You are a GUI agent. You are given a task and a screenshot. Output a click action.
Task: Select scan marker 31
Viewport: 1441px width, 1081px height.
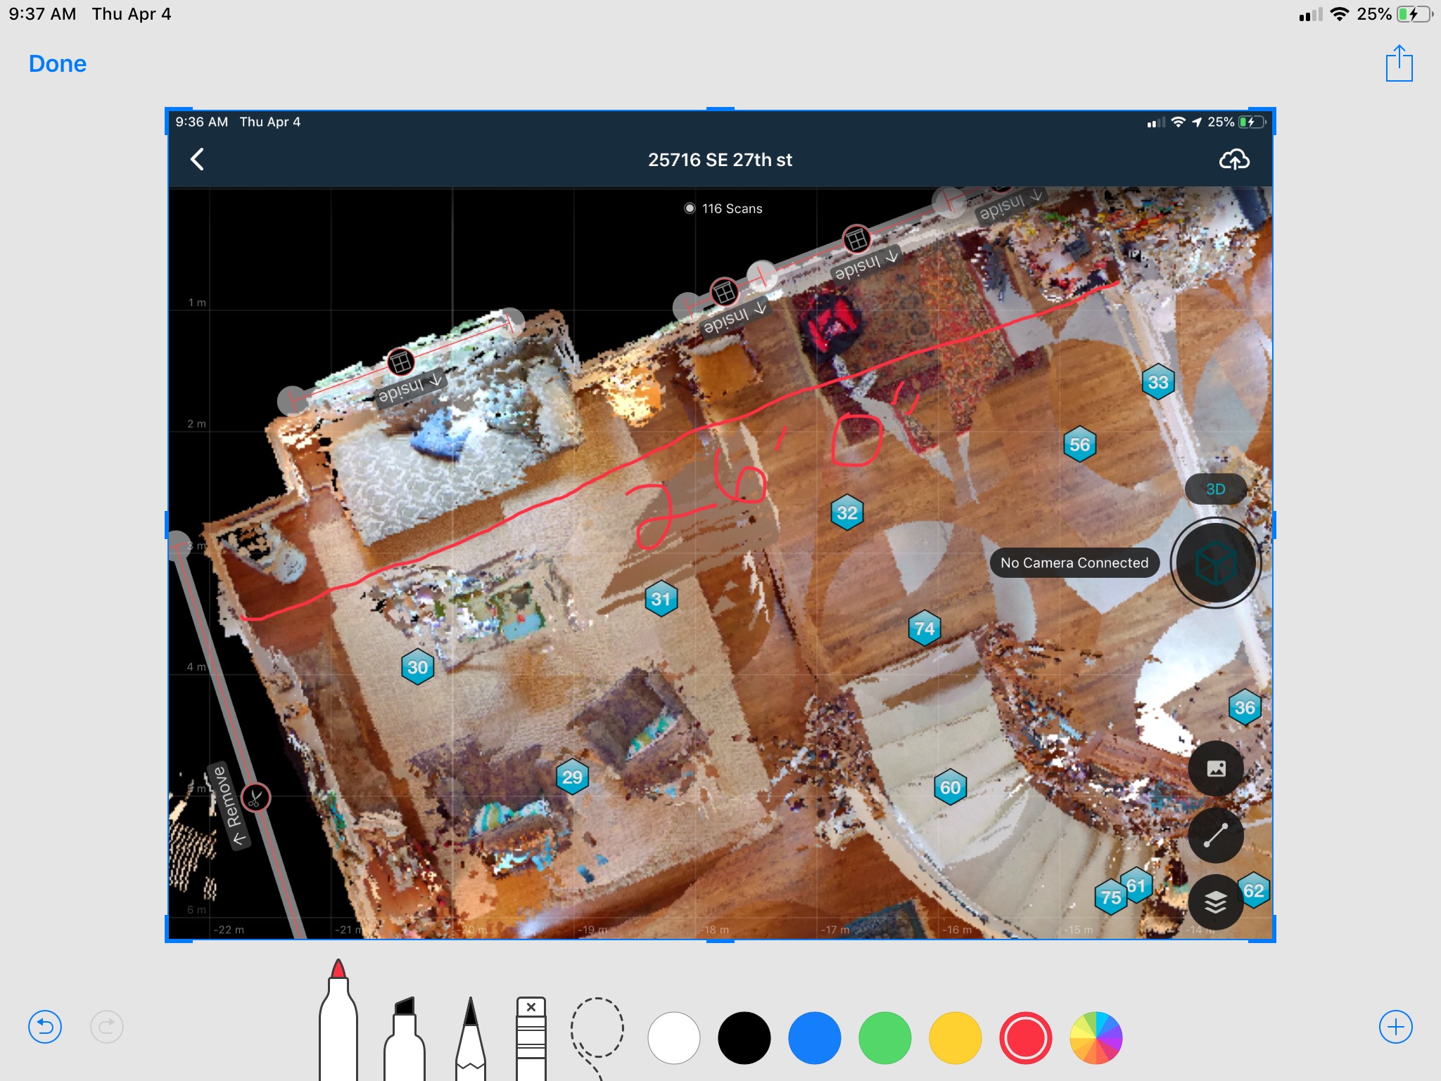[661, 599]
